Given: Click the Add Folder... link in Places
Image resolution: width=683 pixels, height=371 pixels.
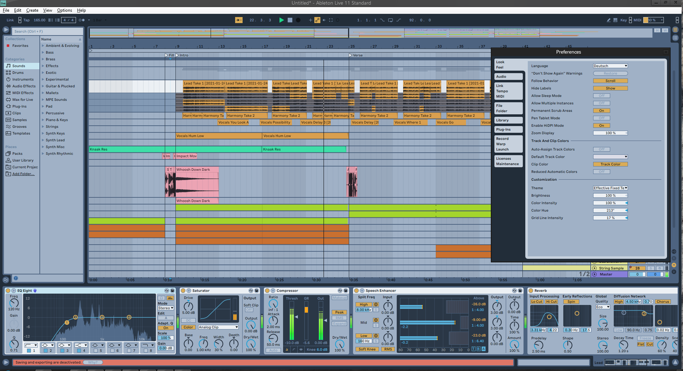Looking at the screenshot, I should (x=23, y=174).
